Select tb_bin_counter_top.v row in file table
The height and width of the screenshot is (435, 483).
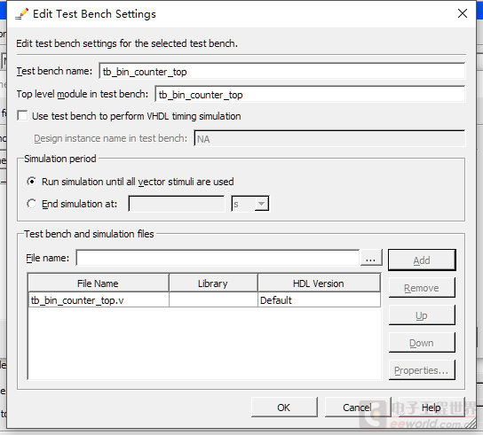tap(204, 299)
